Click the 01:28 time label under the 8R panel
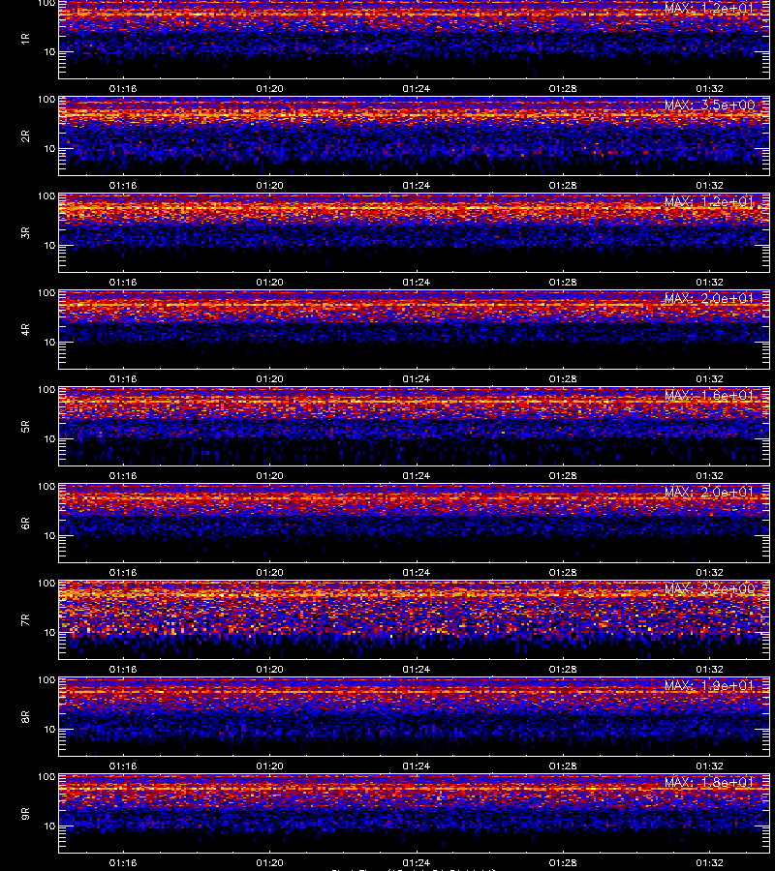 tap(563, 766)
